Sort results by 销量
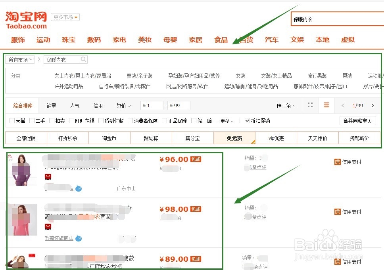Viewport: 384px width, 270px height. point(52,105)
